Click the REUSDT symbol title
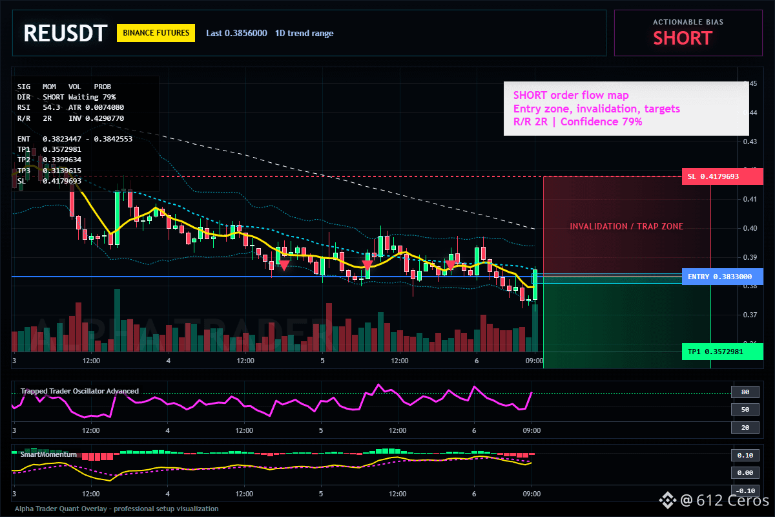The image size is (775, 517). tap(65, 33)
